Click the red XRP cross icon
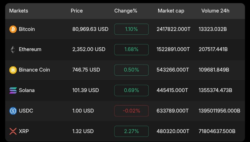 click(13, 131)
